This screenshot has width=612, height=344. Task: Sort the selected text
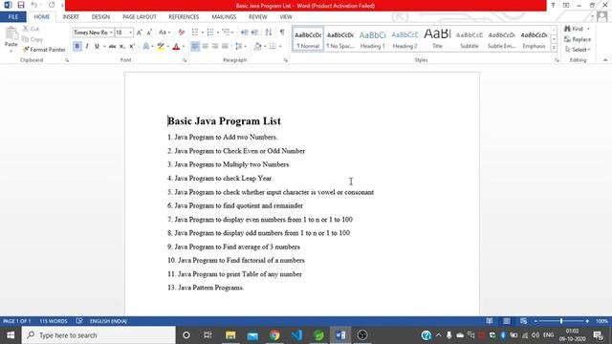coord(269,32)
